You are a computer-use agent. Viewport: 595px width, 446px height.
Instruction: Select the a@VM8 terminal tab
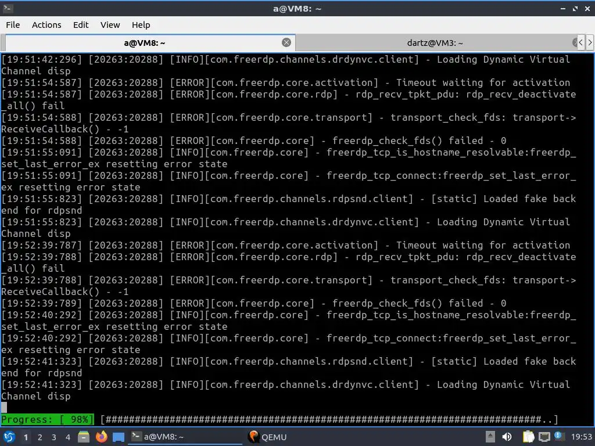(x=144, y=43)
